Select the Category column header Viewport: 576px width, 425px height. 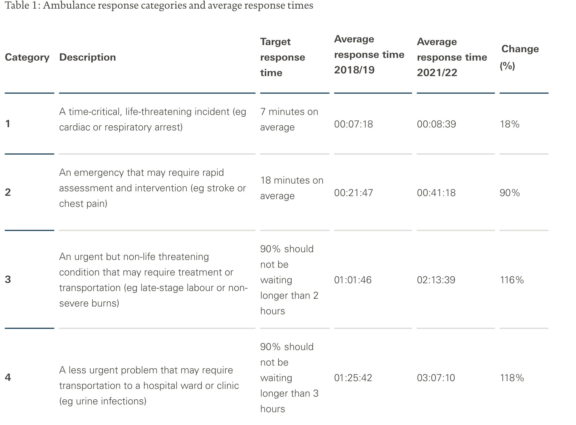click(x=27, y=57)
